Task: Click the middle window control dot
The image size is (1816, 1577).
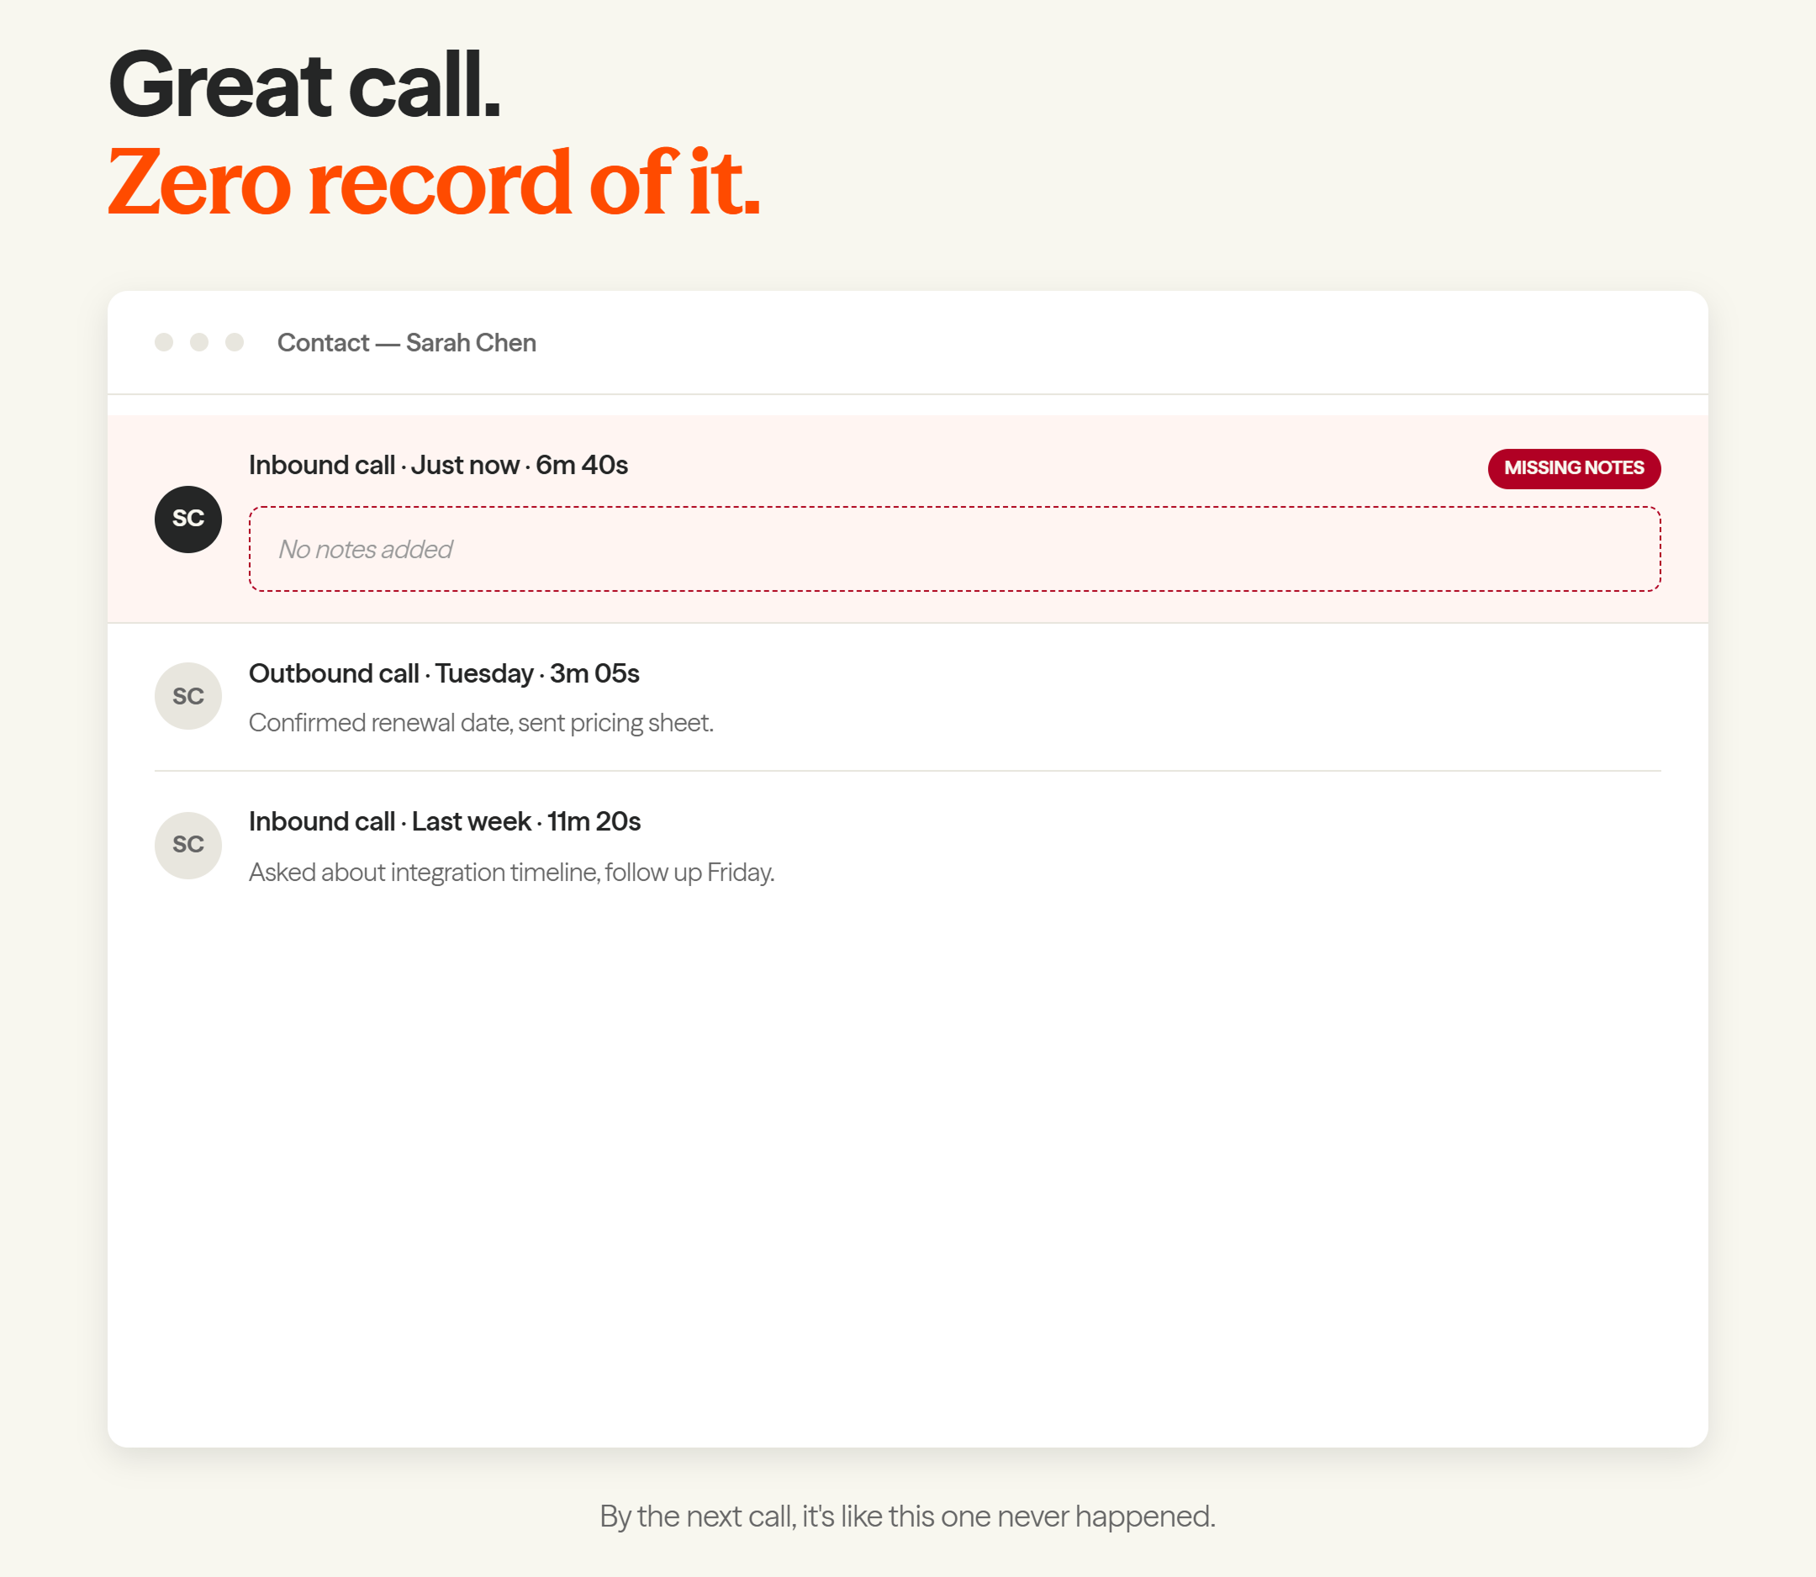Action: click(x=199, y=342)
